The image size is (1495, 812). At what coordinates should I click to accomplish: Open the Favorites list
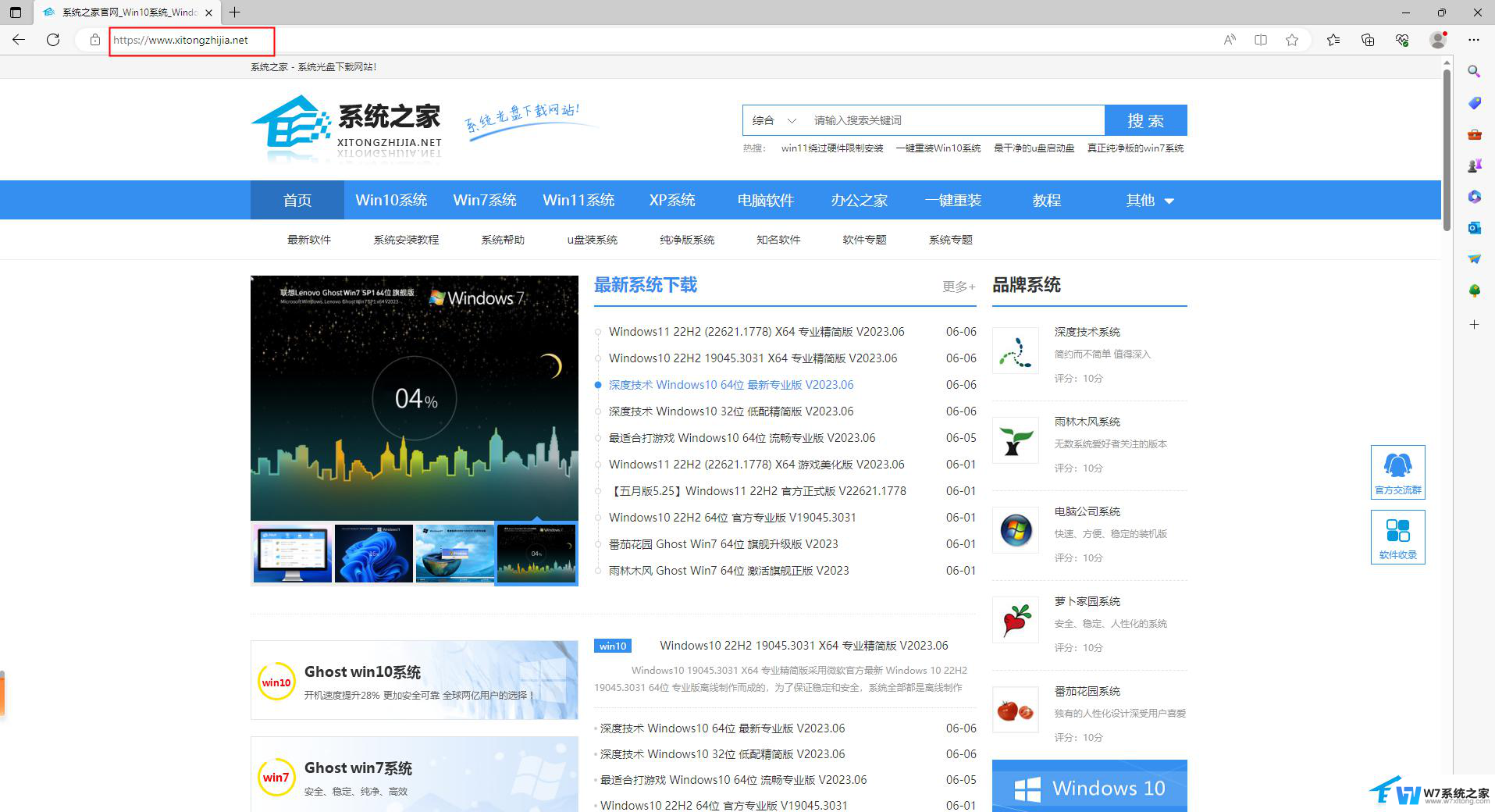tap(1333, 40)
